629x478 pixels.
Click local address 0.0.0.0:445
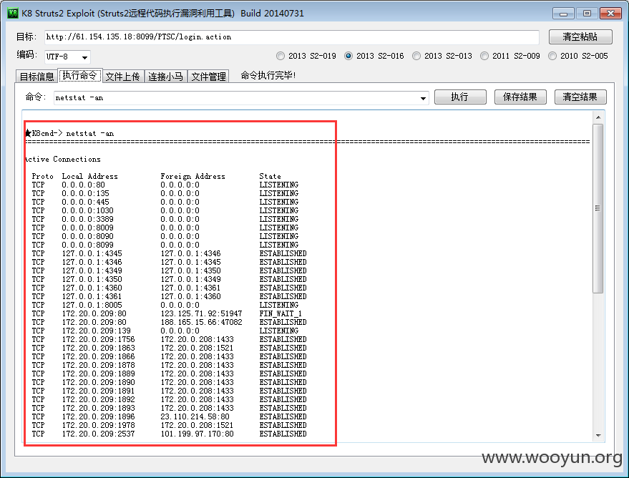pyautogui.click(x=85, y=202)
